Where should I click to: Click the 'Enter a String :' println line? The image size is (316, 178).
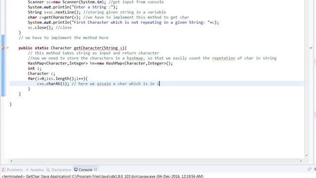point(73,7)
